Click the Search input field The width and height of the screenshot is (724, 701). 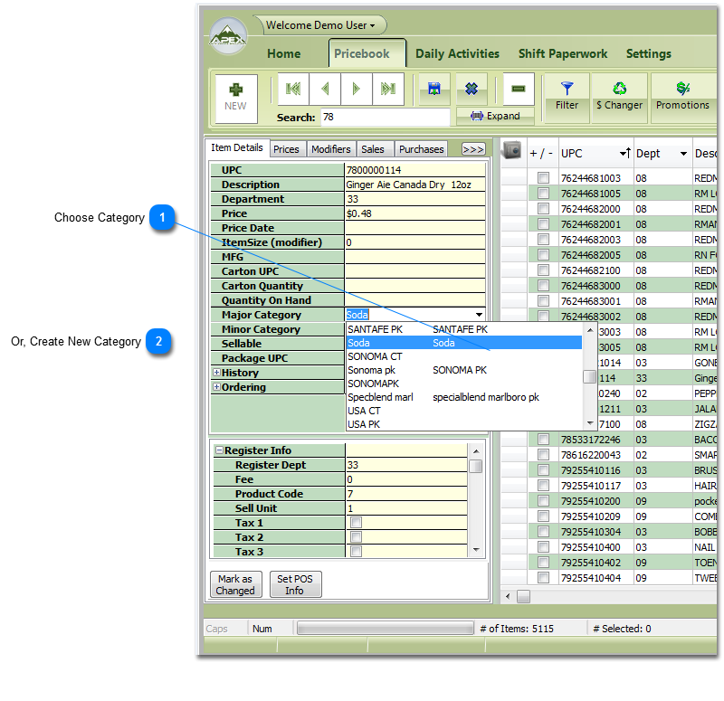(385, 118)
